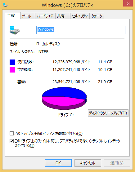Click the 適用 button
Image resolution: width=135 pixels, height=172 pixels.
(x=117, y=163)
